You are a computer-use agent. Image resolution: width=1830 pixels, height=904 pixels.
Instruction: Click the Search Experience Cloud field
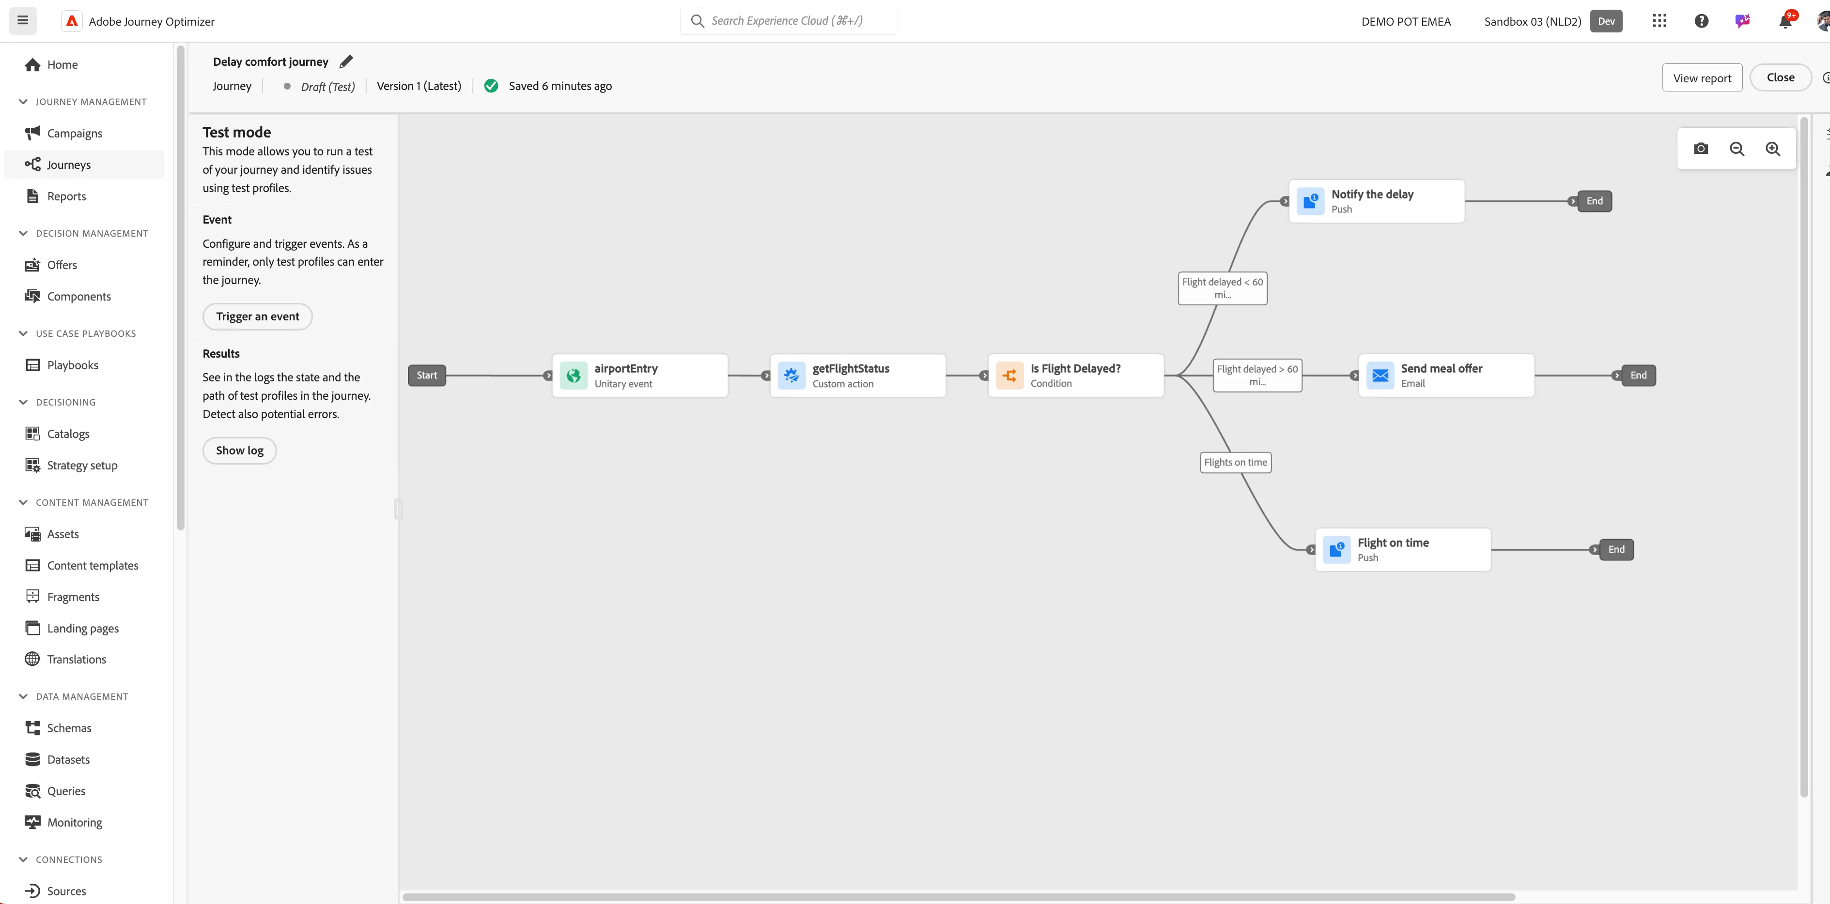tap(789, 21)
